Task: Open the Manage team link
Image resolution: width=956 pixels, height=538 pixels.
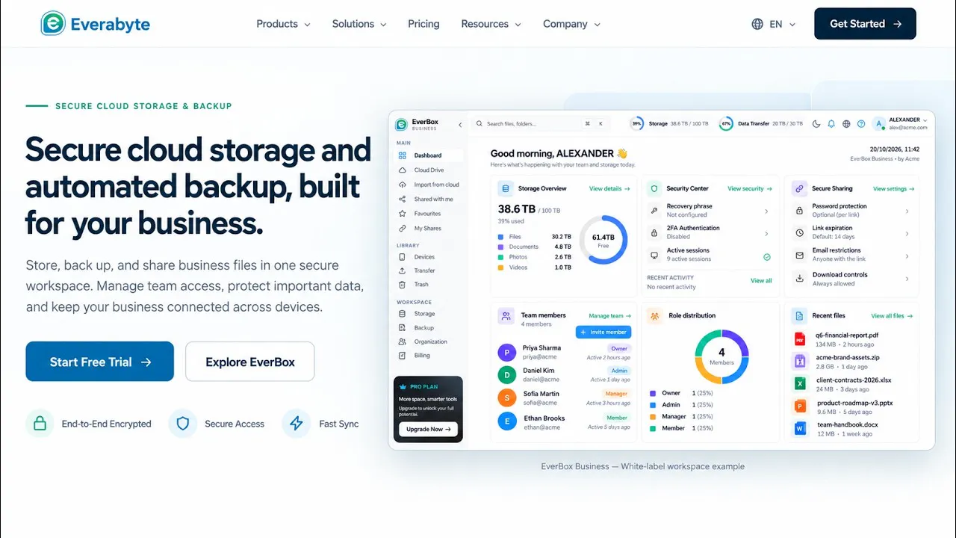Action: click(610, 316)
